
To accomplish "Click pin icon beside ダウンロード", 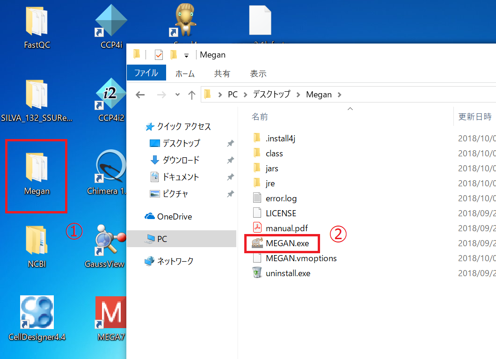I will pos(231,160).
